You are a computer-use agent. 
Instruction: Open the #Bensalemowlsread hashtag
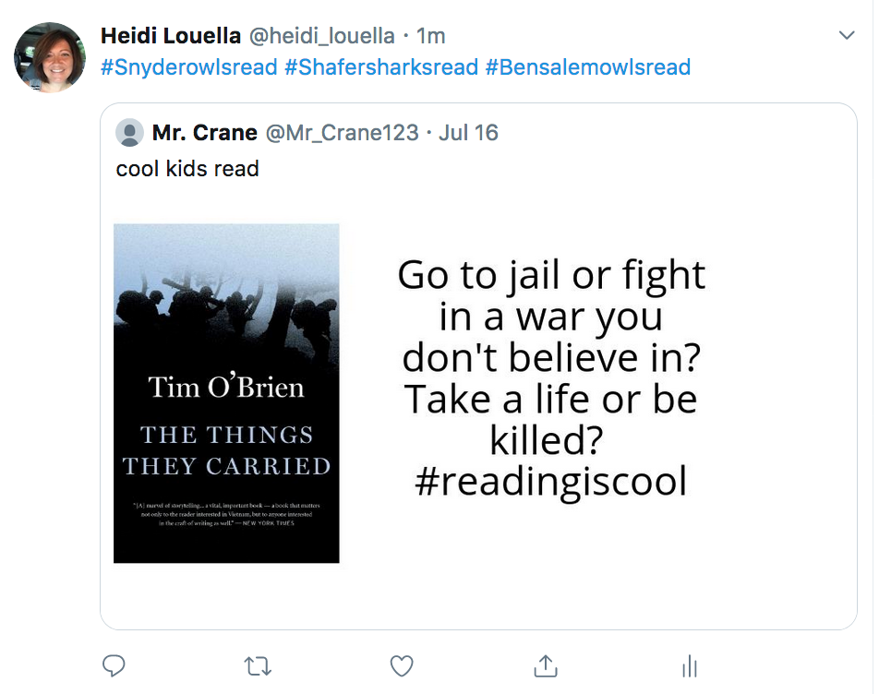point(587,67)
